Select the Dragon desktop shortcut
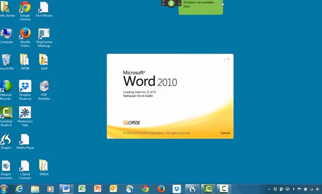Image resolution: width=322 pixels, height=194 pixels. 6,142
